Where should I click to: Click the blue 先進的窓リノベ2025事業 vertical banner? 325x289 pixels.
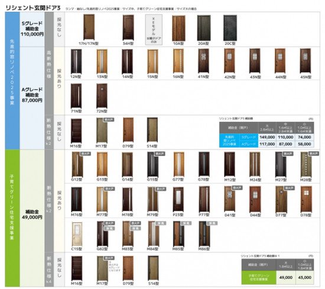(12, 80)
